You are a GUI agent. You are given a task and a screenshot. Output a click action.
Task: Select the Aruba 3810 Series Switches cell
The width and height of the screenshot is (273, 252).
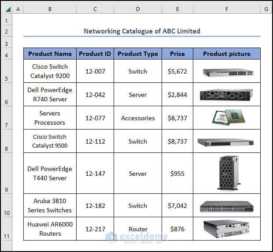[x=50, y=205]
